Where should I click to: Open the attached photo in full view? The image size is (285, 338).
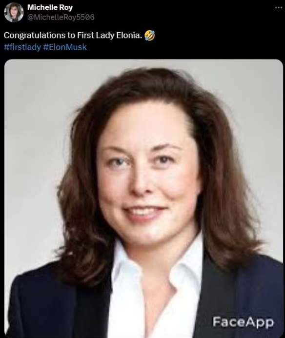(143, 199)
